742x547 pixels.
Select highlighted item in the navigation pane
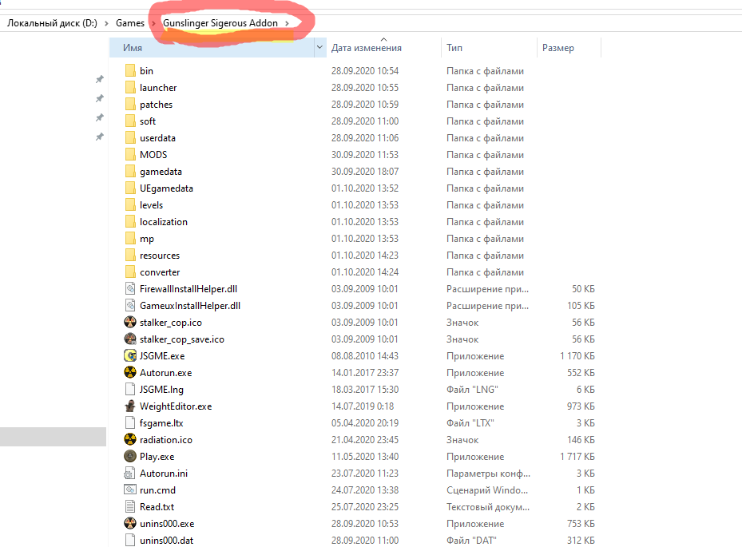click(x=53, y=437)
